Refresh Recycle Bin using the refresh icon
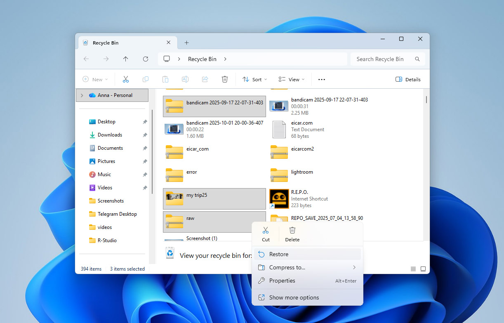 pyautogui.click(x=146, y=59)
